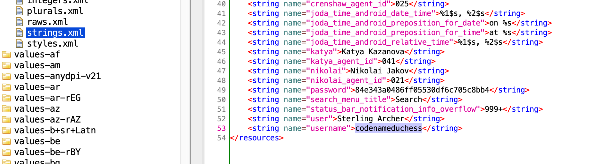This screenshot has height=164, width=601.
Task: Click the values-be-rBY folder icon
Action: tap(6, 152)
